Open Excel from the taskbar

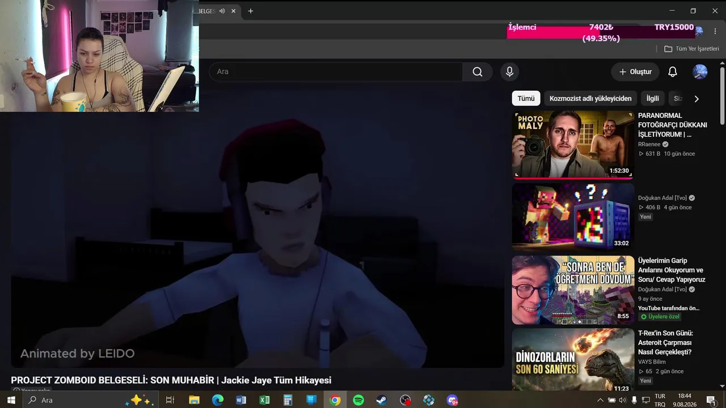[264, 400]
